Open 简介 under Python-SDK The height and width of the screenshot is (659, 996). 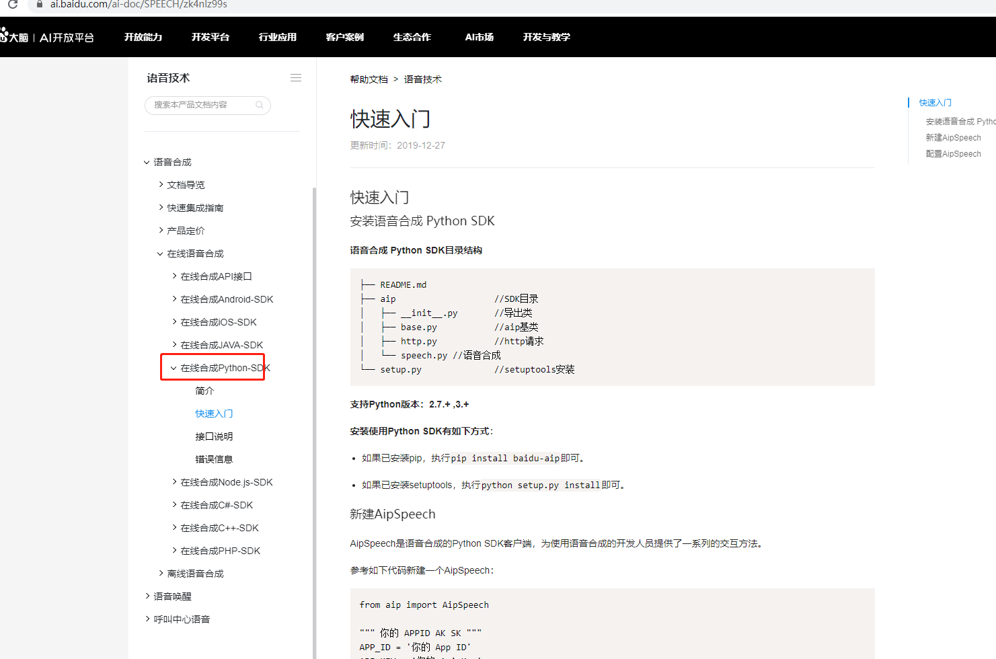(204, 391)
